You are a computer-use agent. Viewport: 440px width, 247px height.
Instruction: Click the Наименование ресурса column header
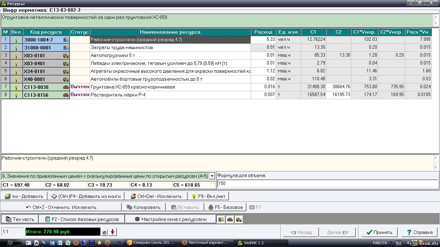[170, 32]
